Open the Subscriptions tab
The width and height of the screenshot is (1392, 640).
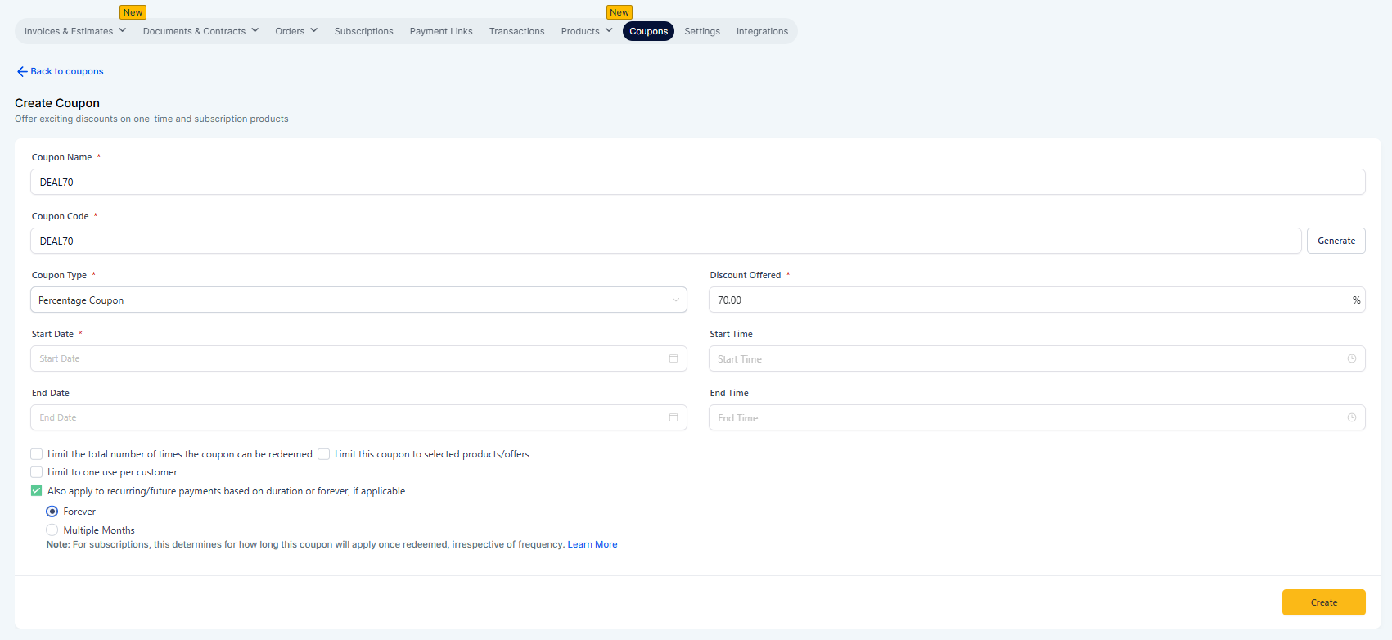coord(363,31)
